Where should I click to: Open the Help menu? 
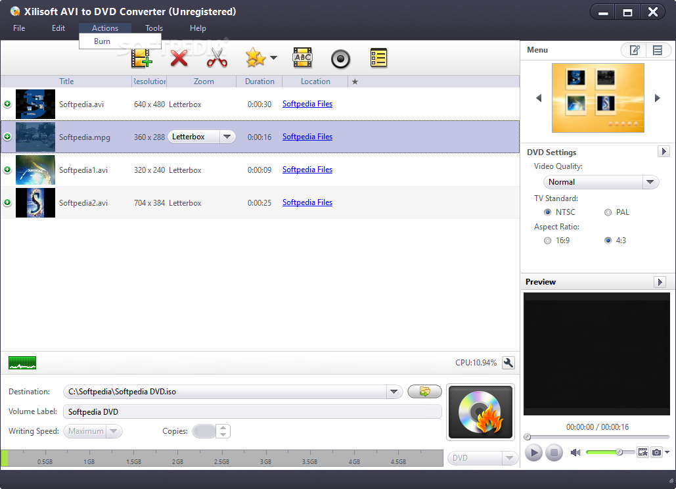[198, 28]
